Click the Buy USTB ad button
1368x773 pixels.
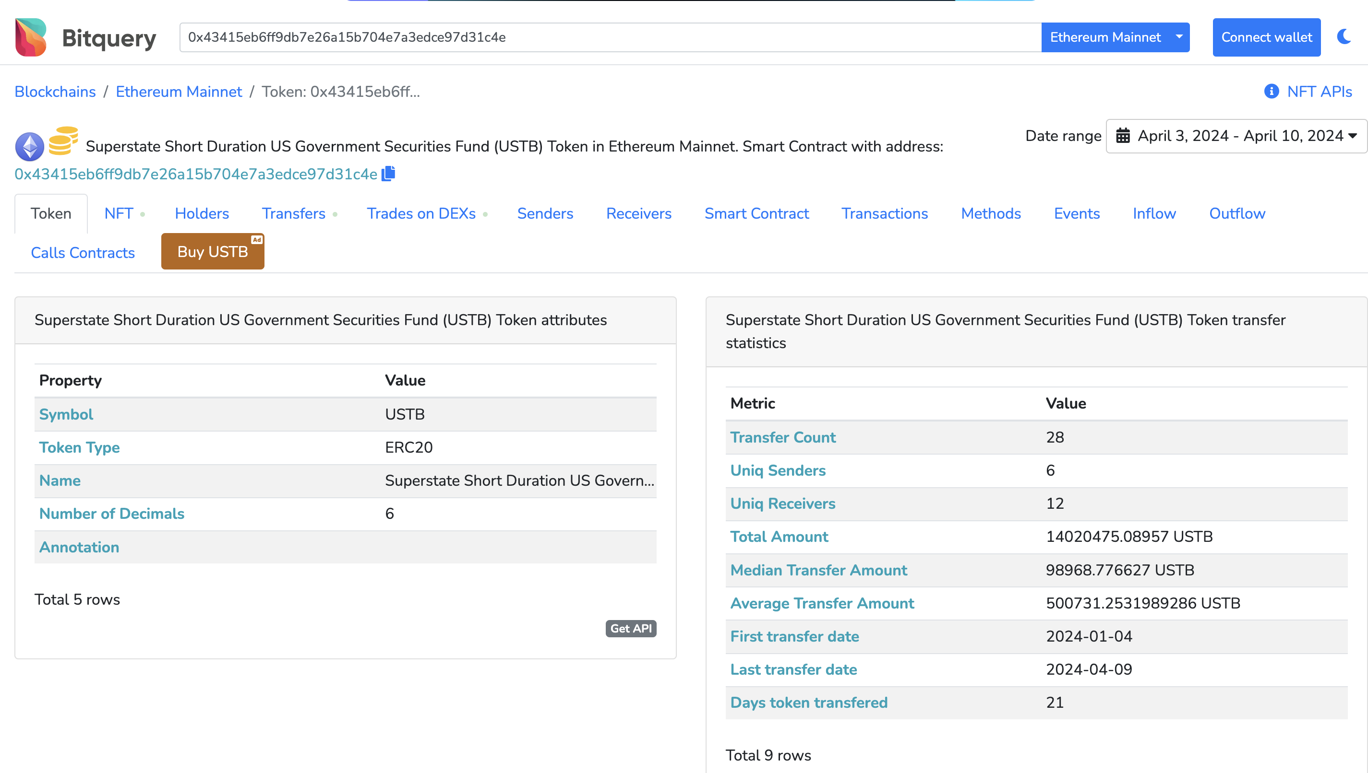tap(213, 252)
